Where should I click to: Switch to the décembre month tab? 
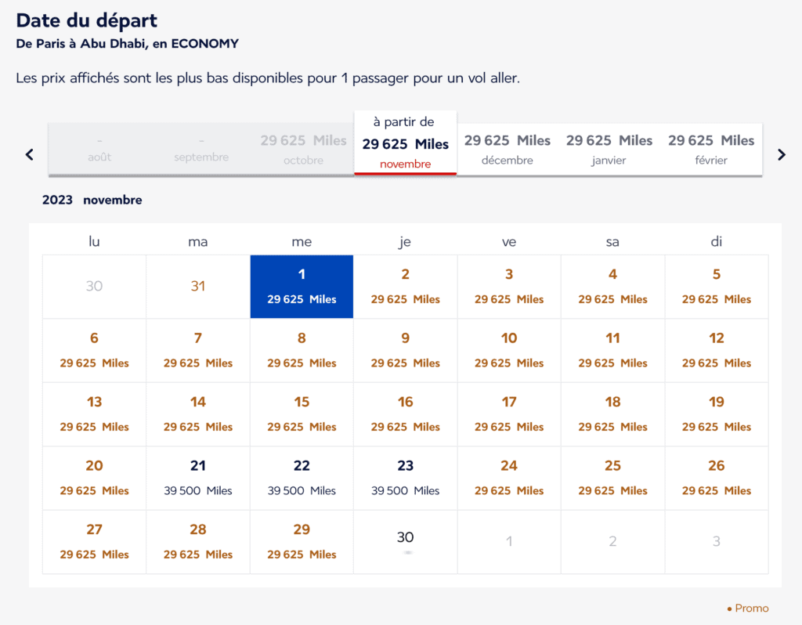(x=507, y=149)
